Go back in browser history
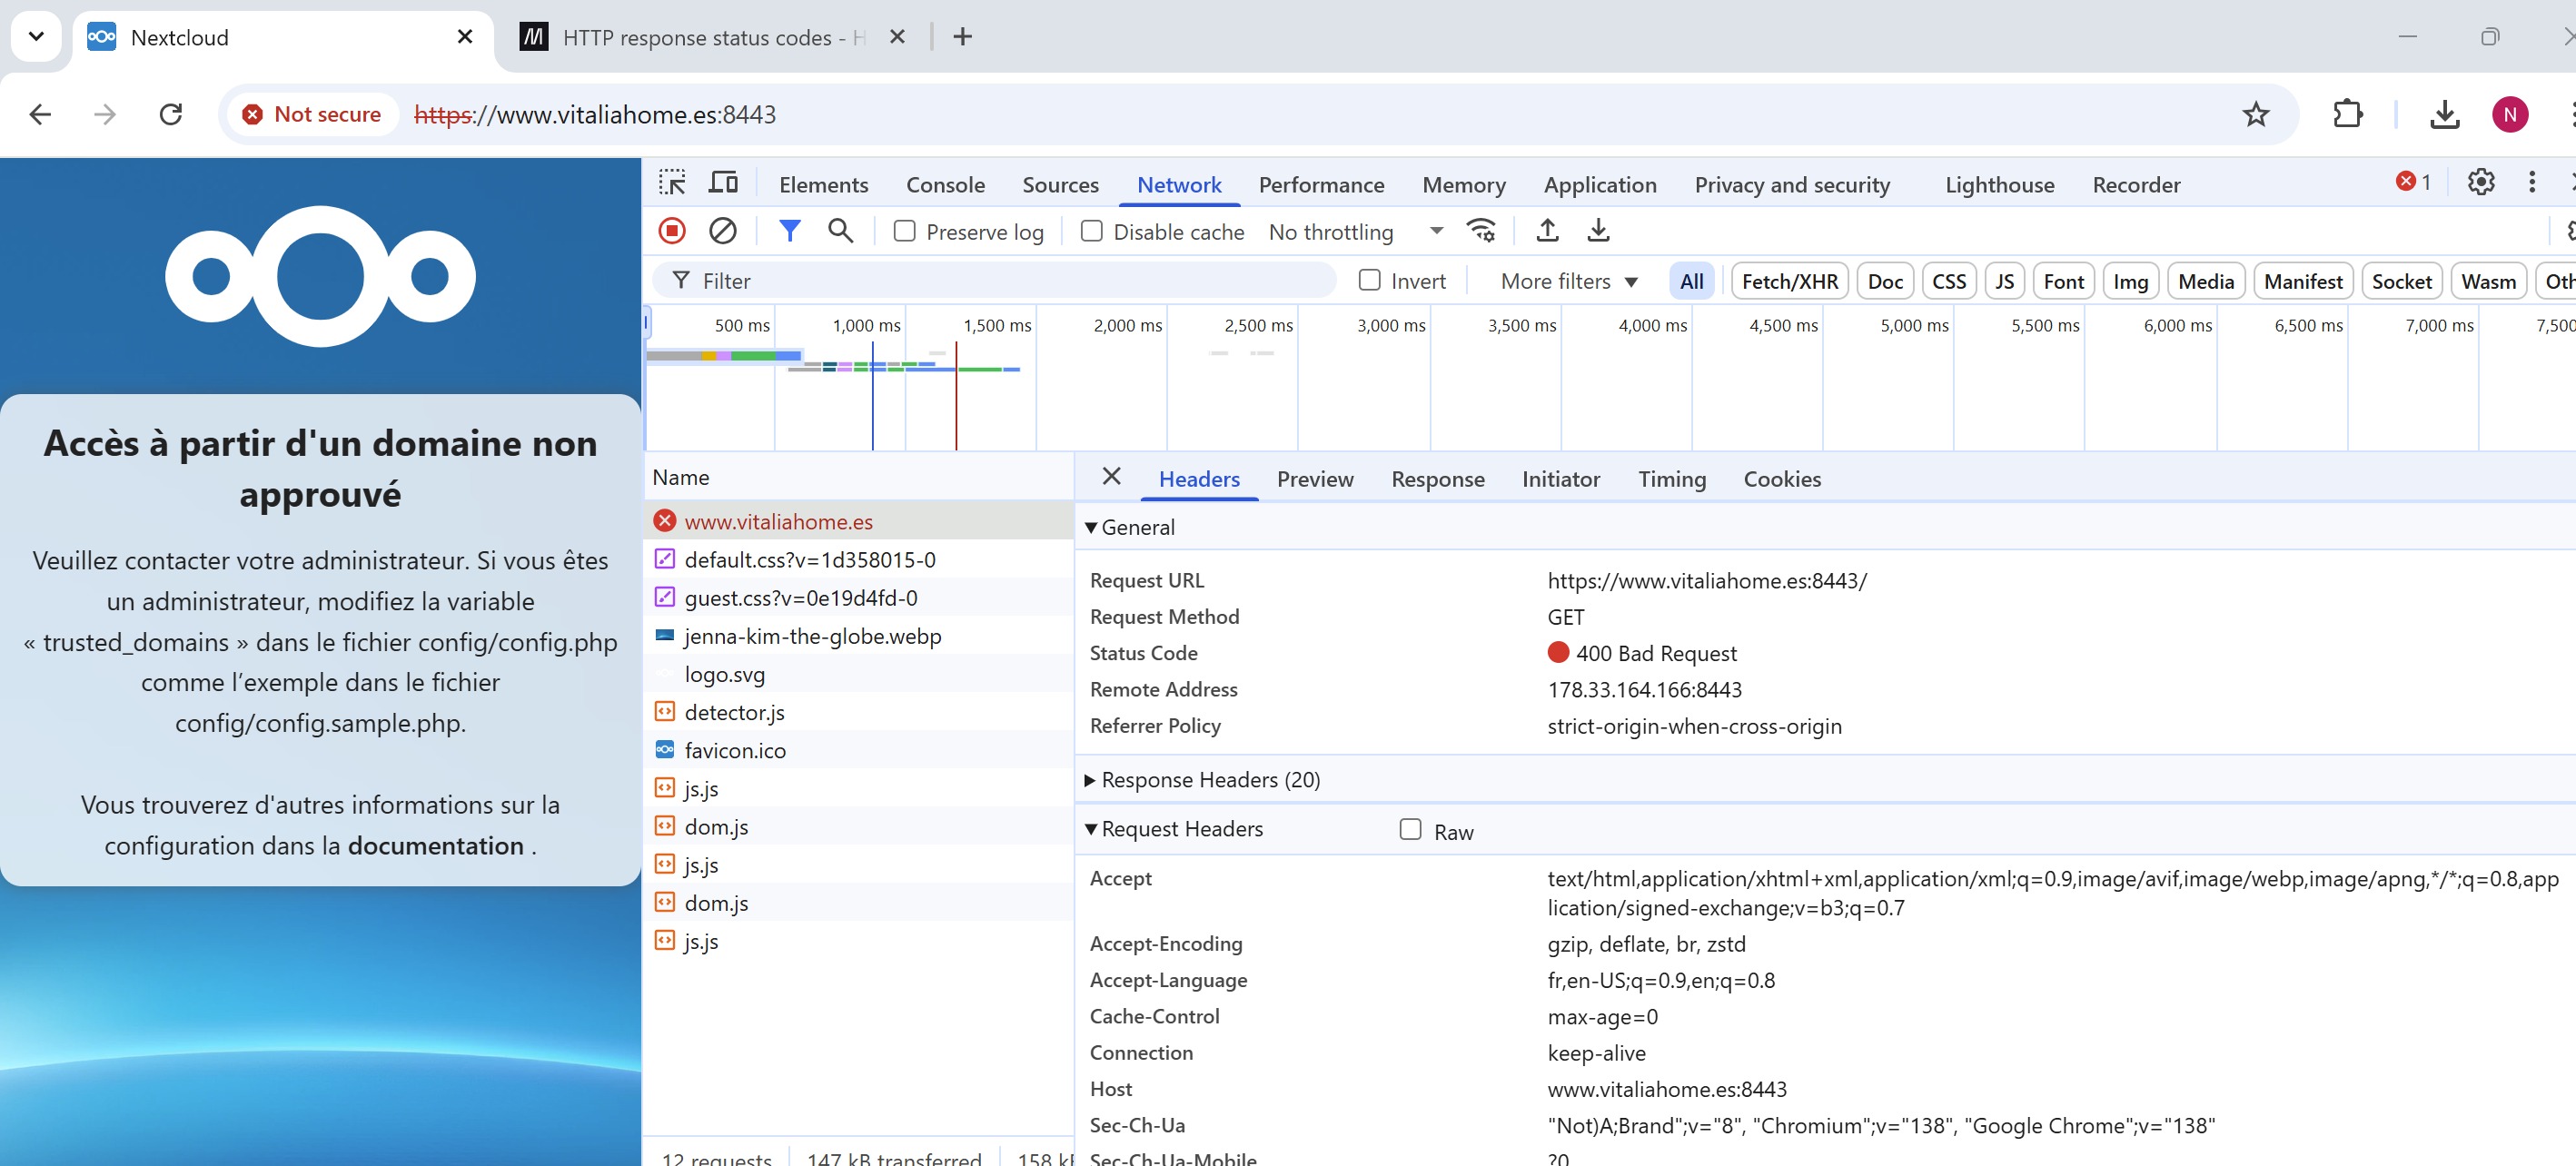This screenshot has height=1166, width=2576. [40, 114]
